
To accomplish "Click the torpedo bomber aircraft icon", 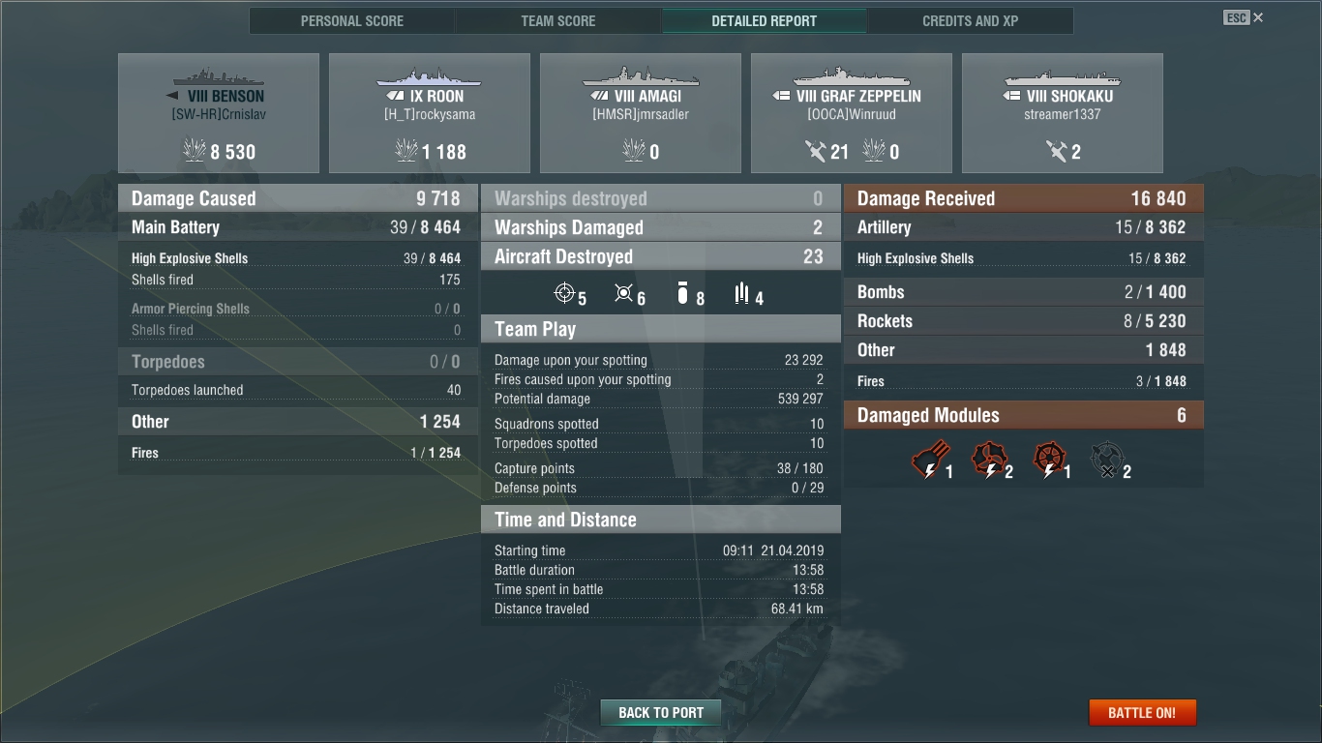I will coord(742,293).
